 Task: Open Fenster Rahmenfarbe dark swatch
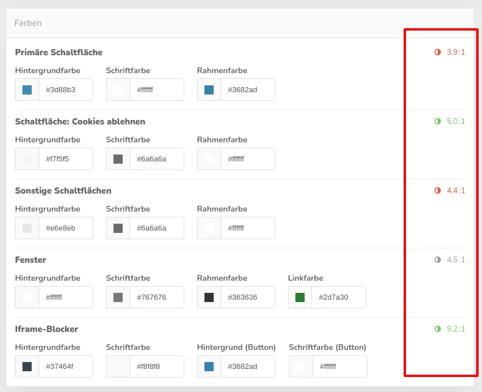[x=209, y=297]
